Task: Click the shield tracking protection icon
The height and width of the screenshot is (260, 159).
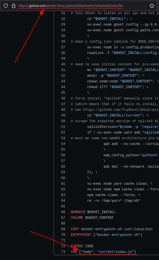Action: pyautogui.click(x=6, y=6)
